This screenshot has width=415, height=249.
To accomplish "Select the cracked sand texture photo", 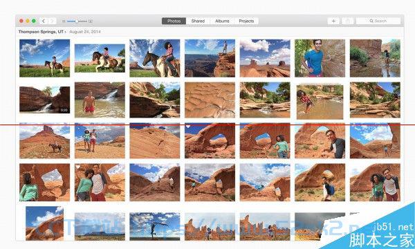I will pyautogui.click(x=210, y=100).
